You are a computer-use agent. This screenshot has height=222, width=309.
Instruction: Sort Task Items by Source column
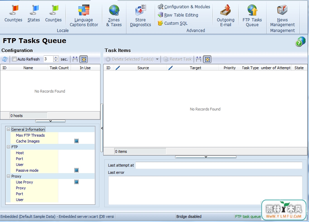[x=143, y=68]
